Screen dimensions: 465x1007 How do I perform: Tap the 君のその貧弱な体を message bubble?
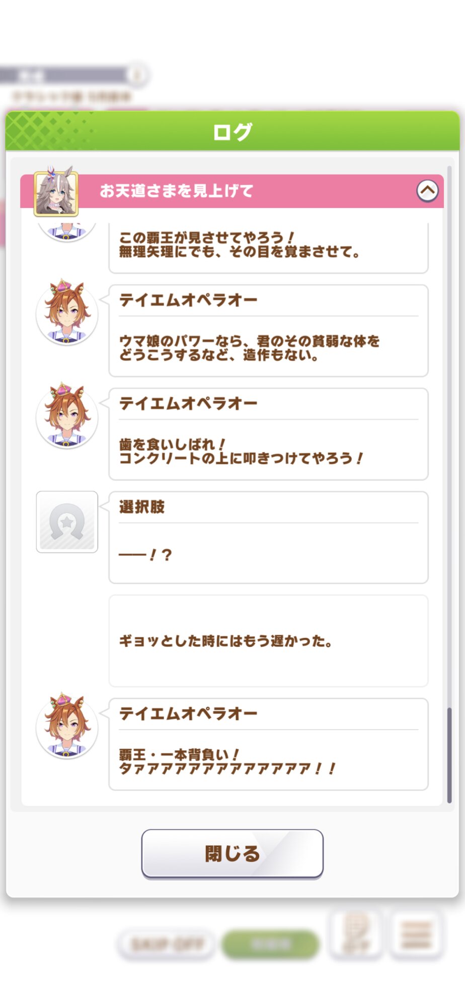[268, 331]
